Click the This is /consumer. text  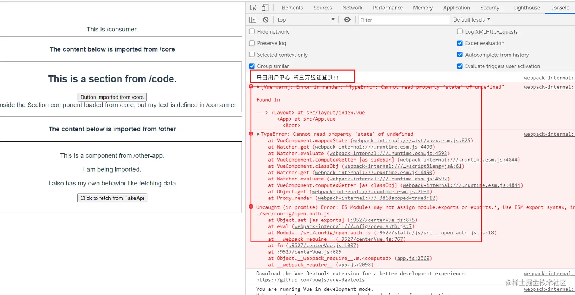[112, 29]
